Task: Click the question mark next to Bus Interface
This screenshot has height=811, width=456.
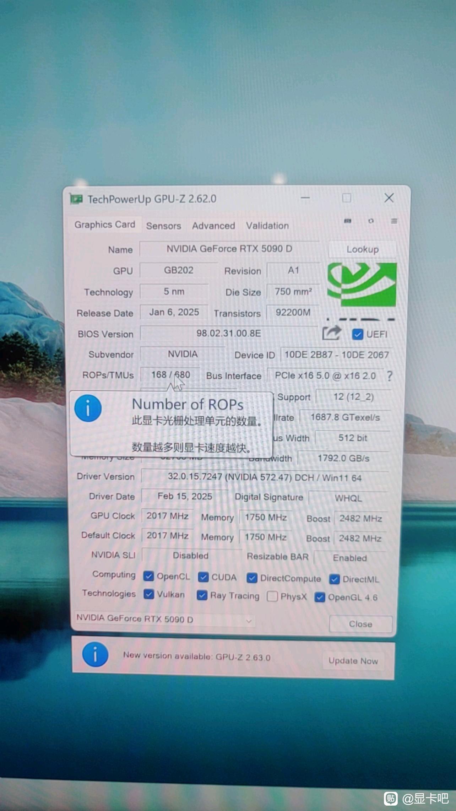Action: click(x=390, y=376)
